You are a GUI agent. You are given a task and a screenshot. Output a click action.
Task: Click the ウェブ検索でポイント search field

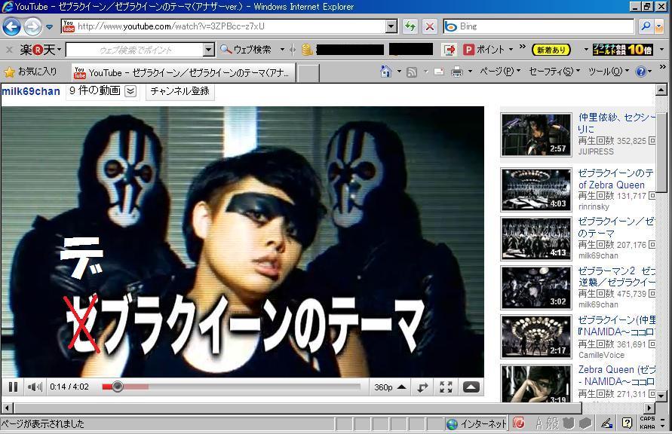click(135, 50)
